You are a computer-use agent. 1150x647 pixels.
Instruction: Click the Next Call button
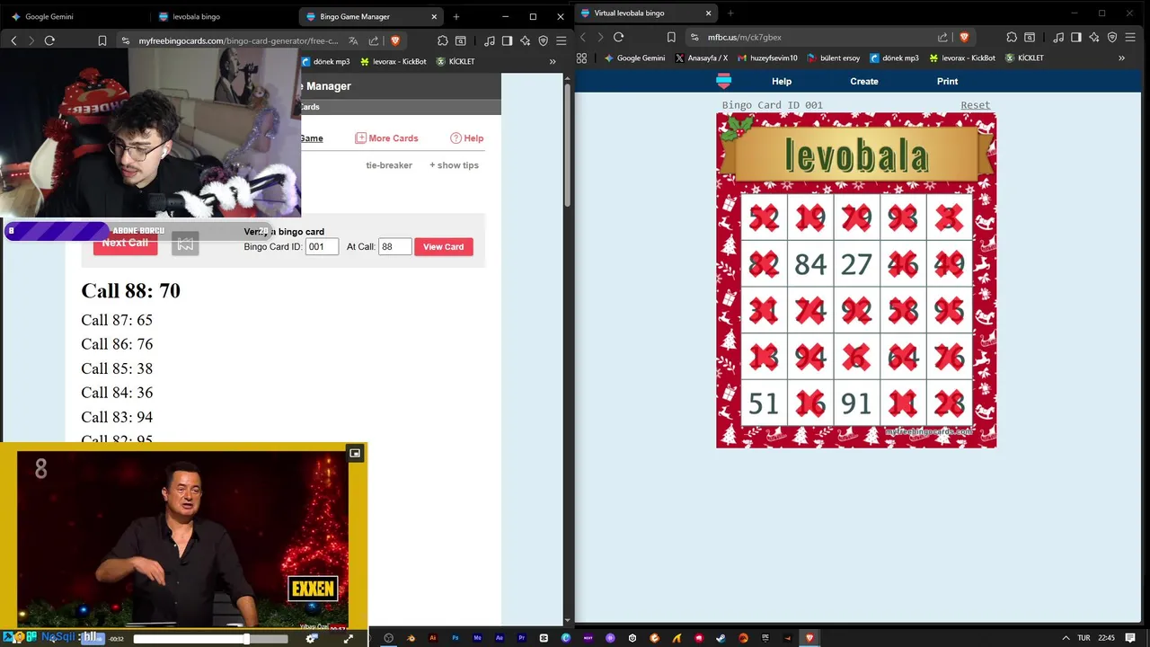point(125,243)
